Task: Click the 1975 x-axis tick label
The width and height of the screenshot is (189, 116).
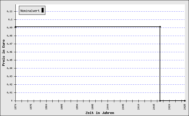Action: click(x=31, y=106)
